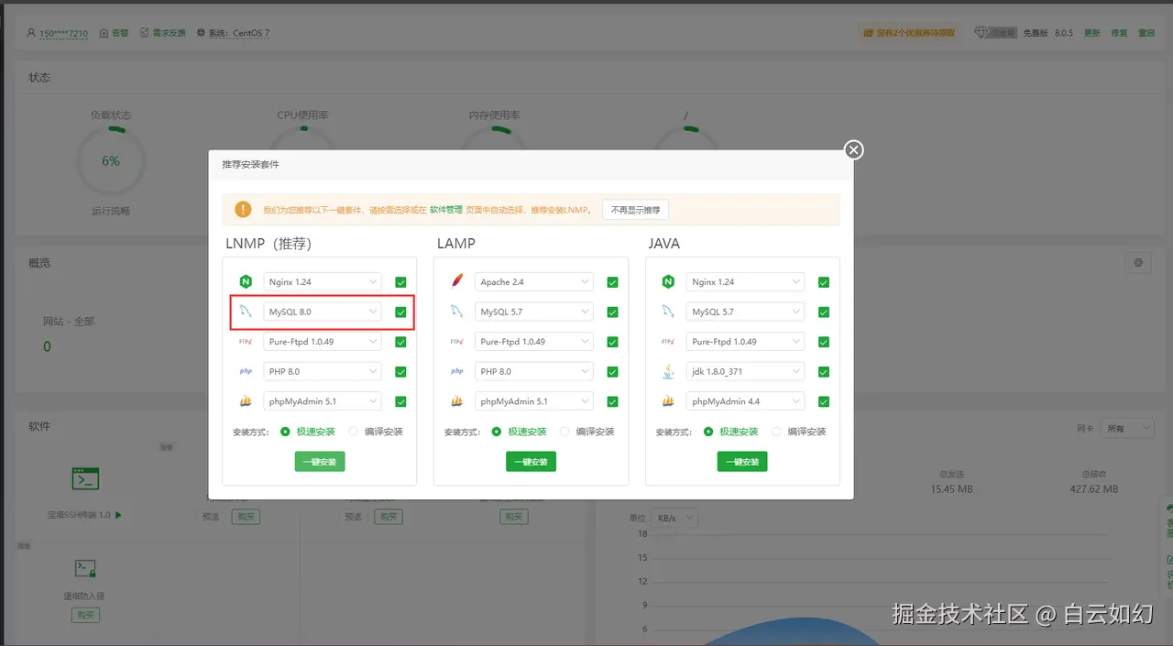Click the 宝塔SSH终端 terminal icon

pyautogui.click(x=86, y=478)
